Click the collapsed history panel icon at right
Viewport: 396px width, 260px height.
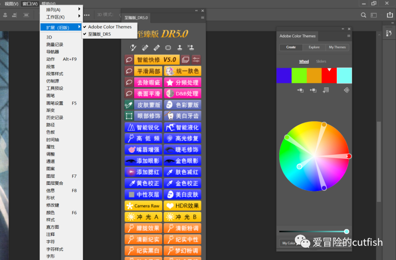[389, 33]
